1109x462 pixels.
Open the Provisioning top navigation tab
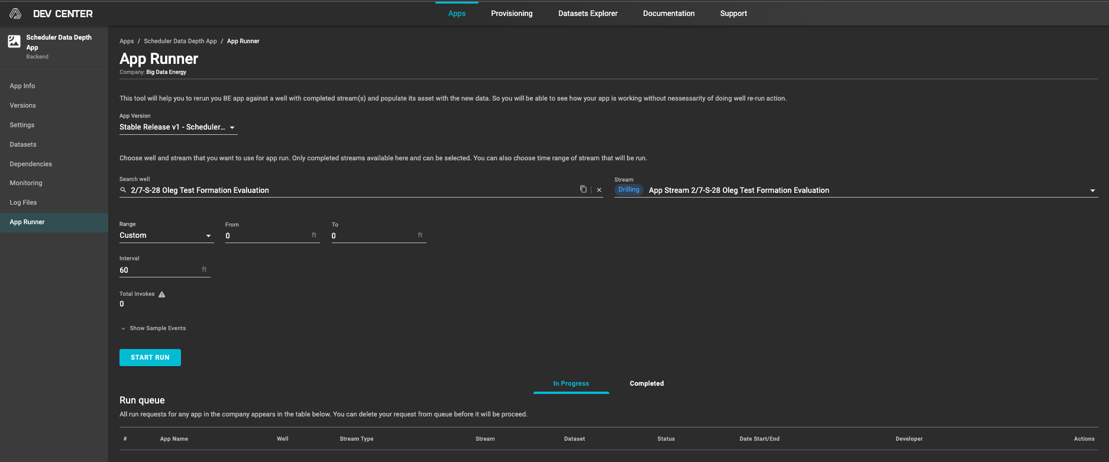pos(512,14)
